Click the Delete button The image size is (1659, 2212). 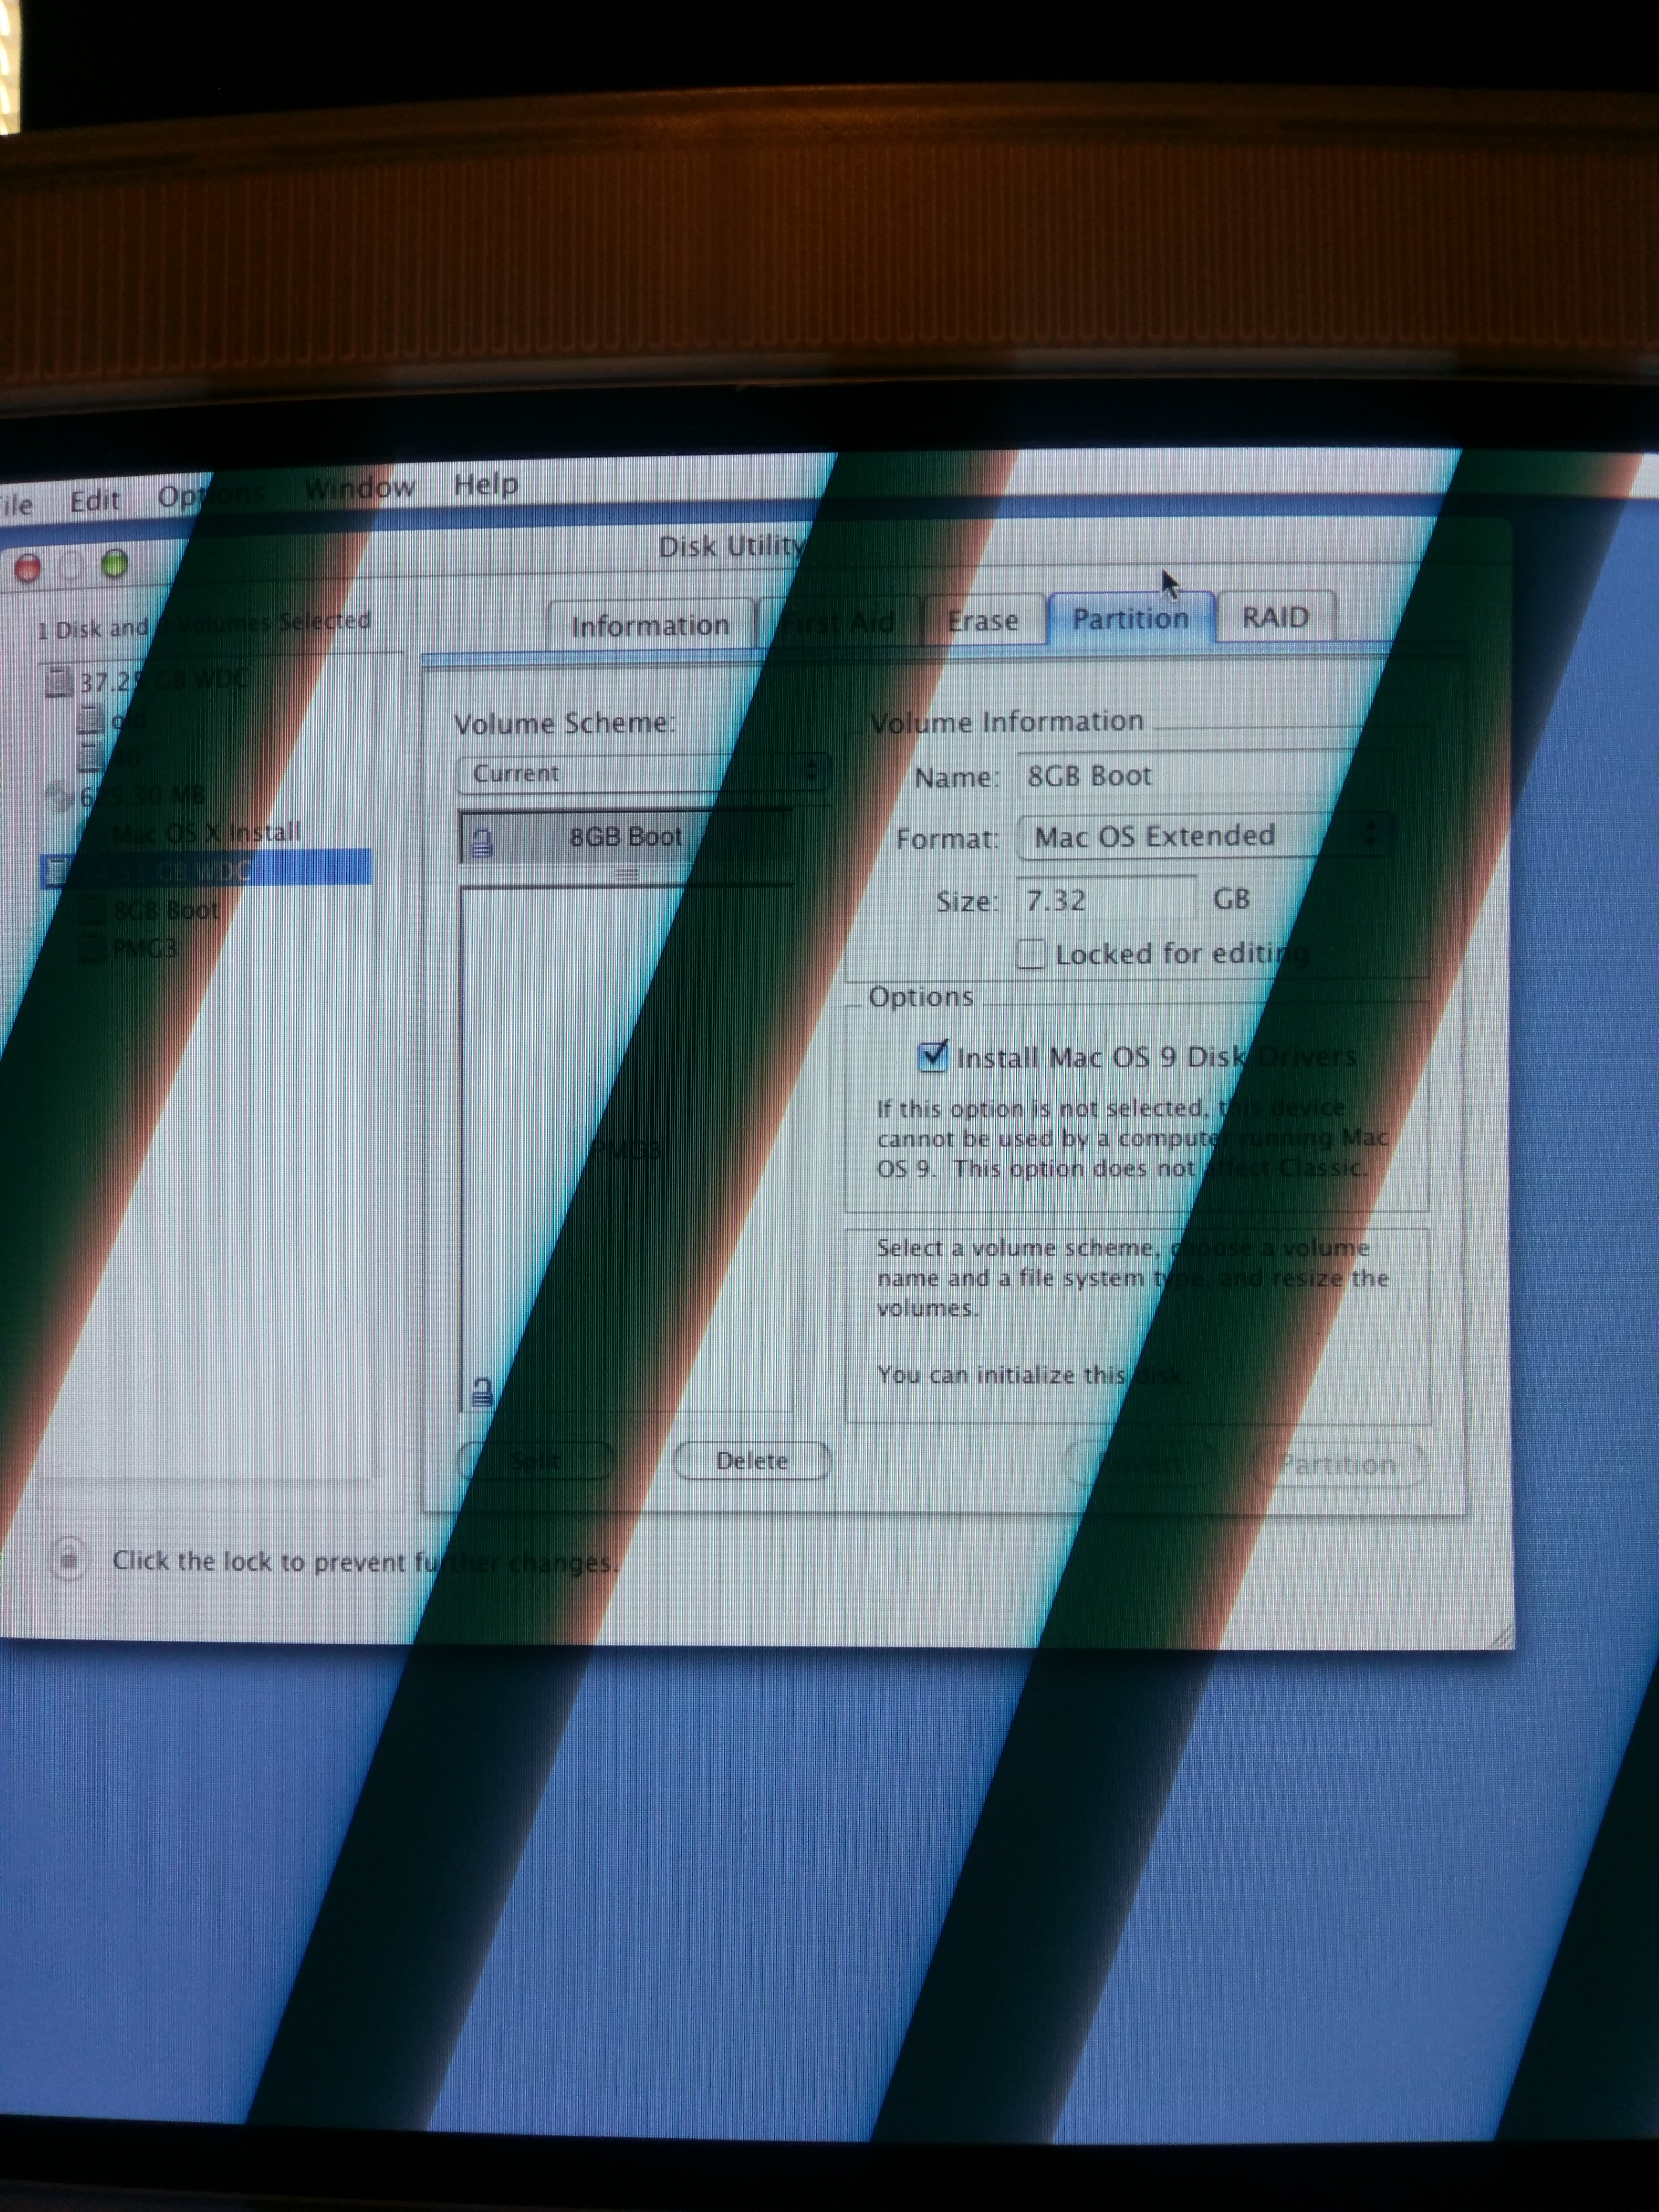(752, 1460)
